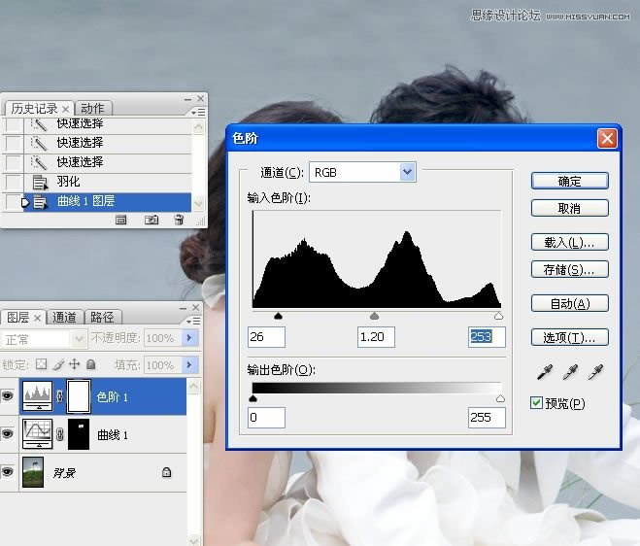Switch to the 动作 actions tab
This screenshot has height=546, width=640.
92,108
